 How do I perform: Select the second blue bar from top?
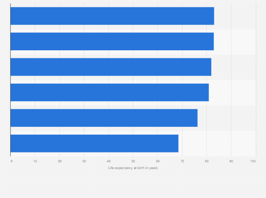112,41
